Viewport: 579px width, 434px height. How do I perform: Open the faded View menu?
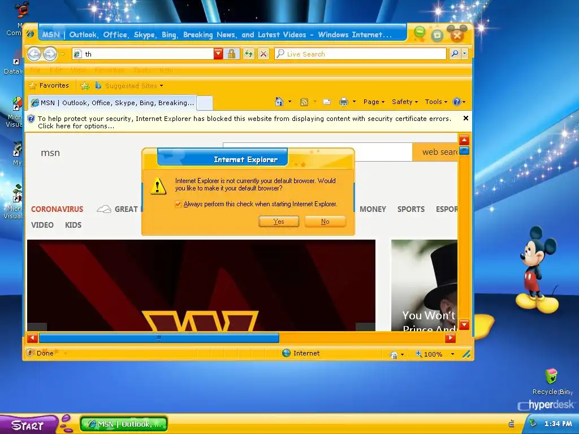78,70
